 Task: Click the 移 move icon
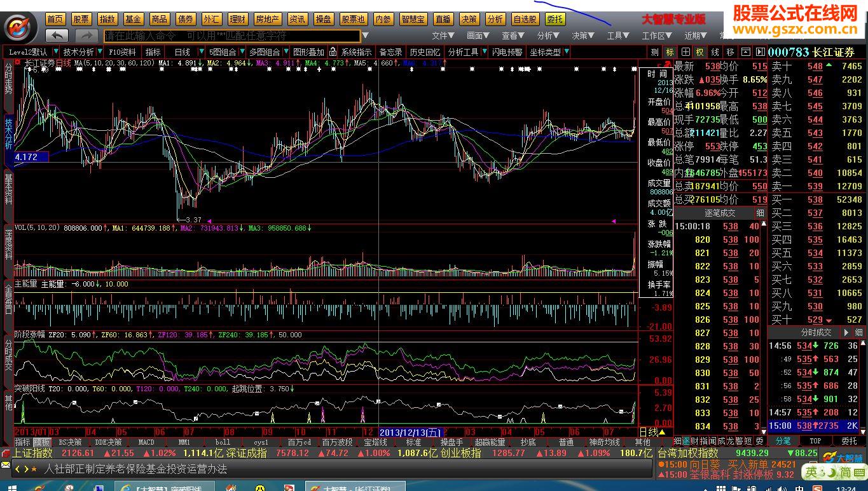pyautogui.click(x=729, y=52)
